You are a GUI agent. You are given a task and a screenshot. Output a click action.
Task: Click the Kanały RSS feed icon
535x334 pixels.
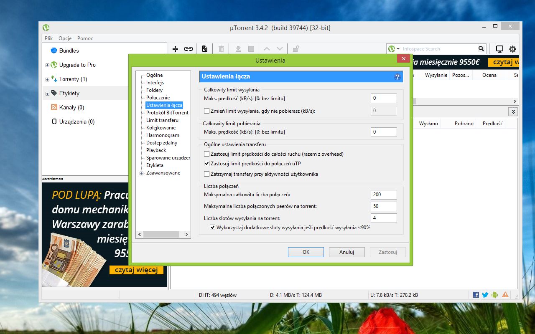point(54,107)
